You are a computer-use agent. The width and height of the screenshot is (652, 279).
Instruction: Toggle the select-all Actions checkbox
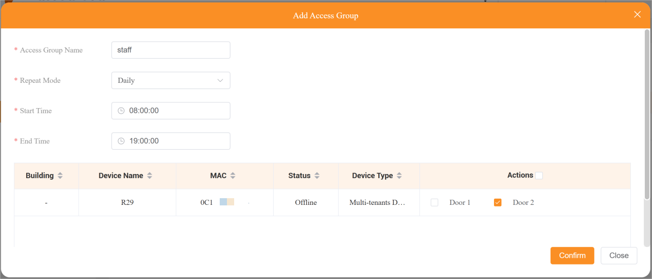tap(539, 176)
